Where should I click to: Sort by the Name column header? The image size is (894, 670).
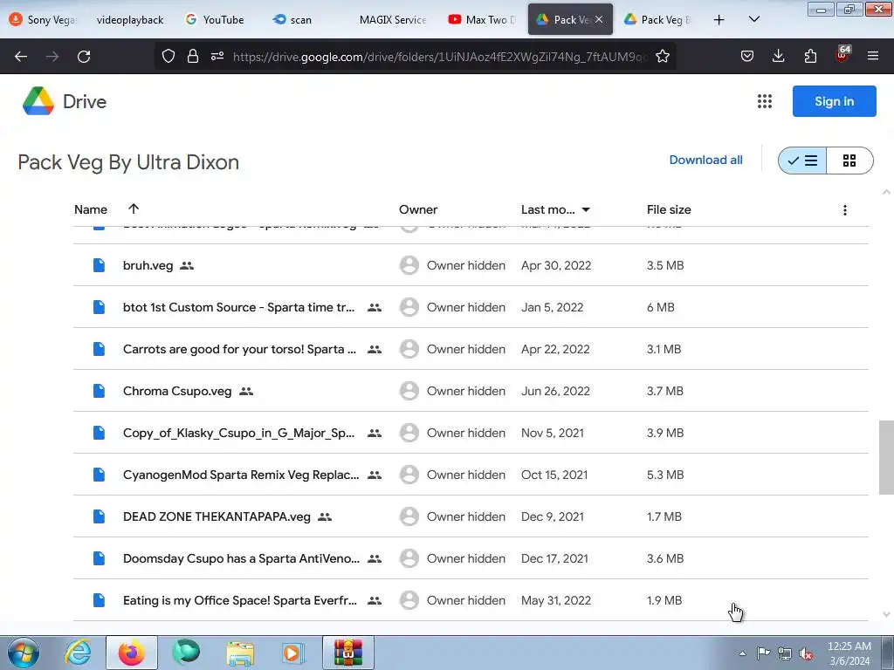tap(91, 209)
